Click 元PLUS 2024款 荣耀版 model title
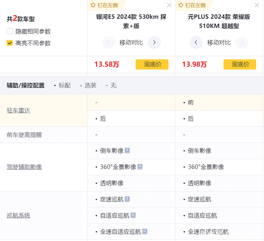 click(x=219, y=21)
